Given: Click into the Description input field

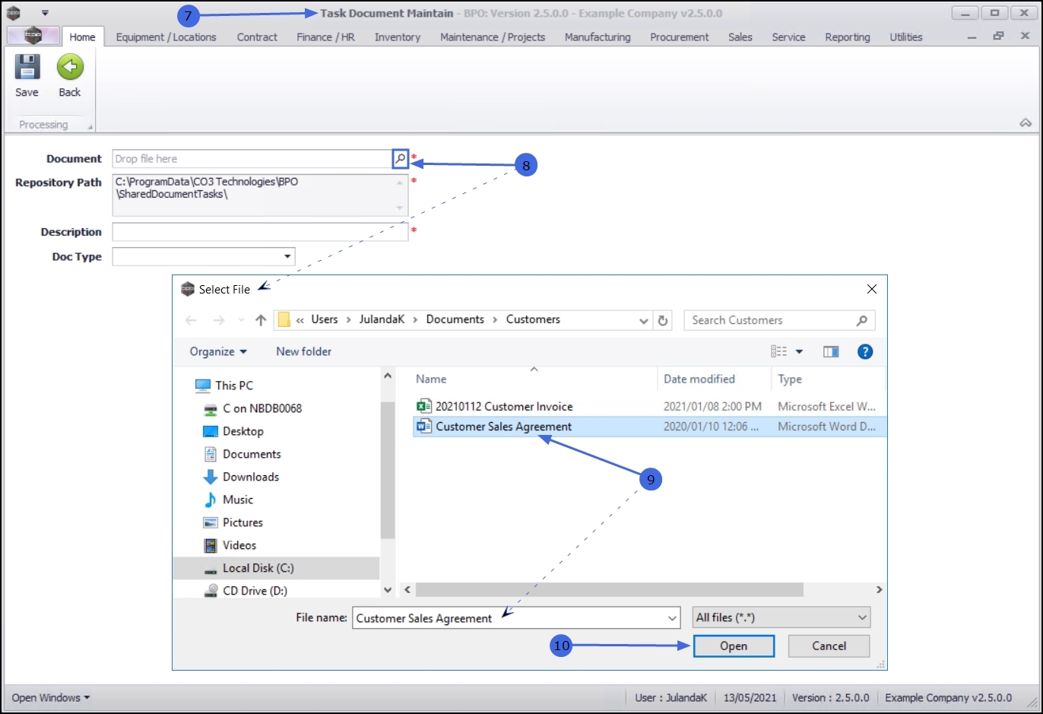Looking at the screenshot, I should pos(260,232).
